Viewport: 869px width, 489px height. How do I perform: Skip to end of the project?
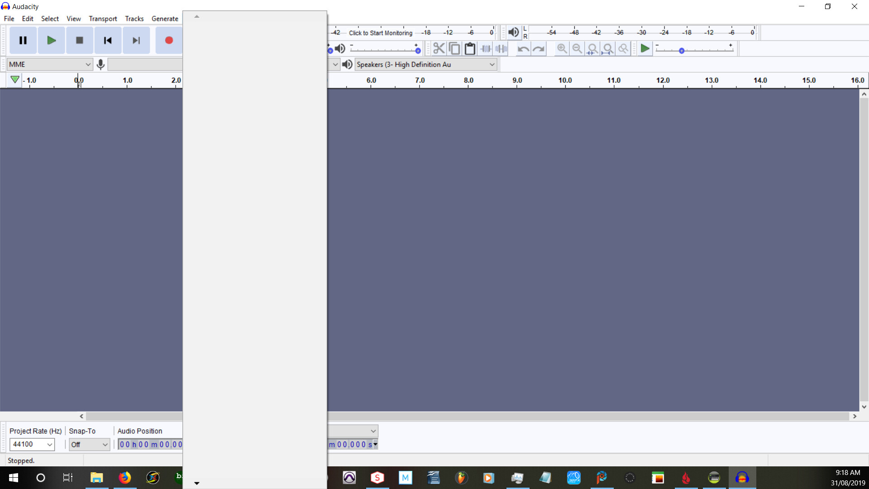tap(136, 40)
